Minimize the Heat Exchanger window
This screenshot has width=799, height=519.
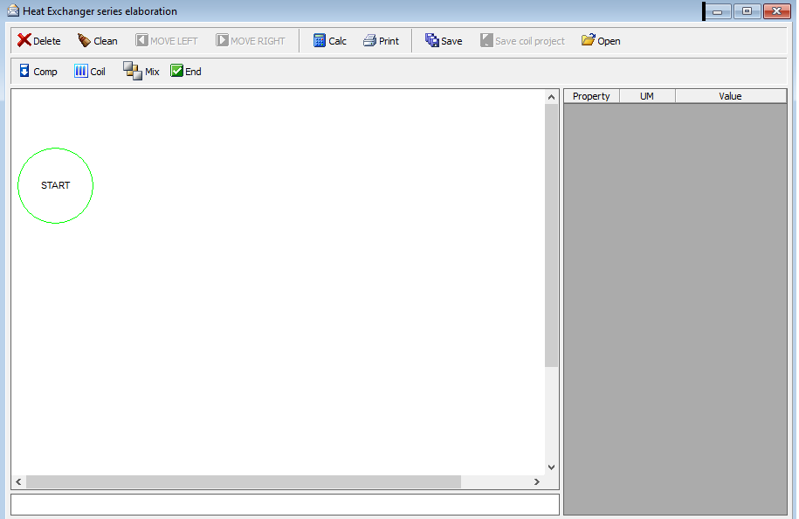pos(718,10)
